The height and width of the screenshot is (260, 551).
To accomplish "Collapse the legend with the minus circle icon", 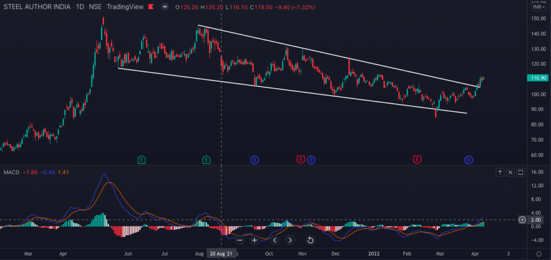I will coord(165,6).
